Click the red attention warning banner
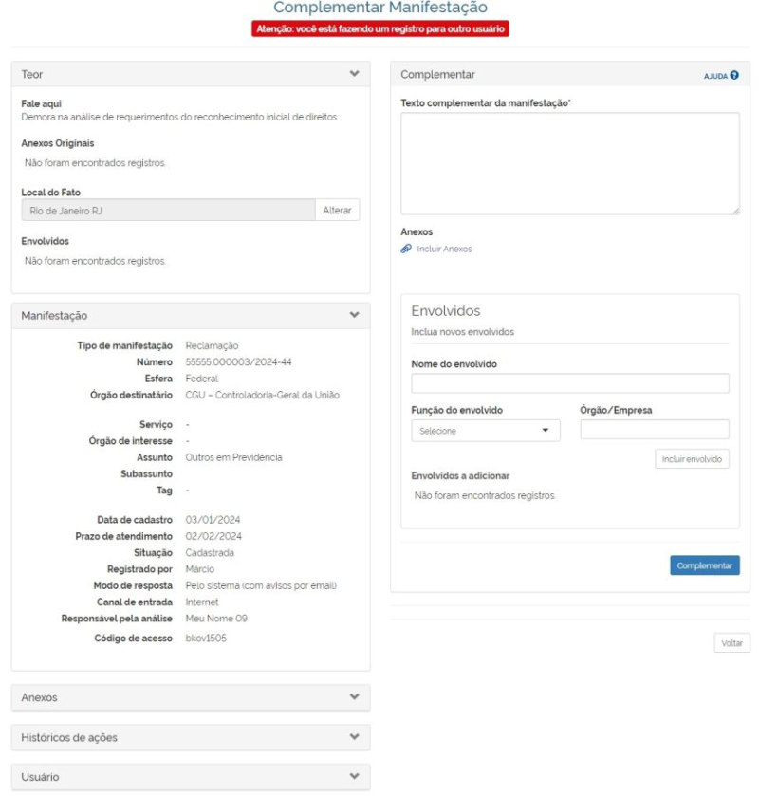The image size is (759, 796). pyautogui.click(x=380, y=29)
